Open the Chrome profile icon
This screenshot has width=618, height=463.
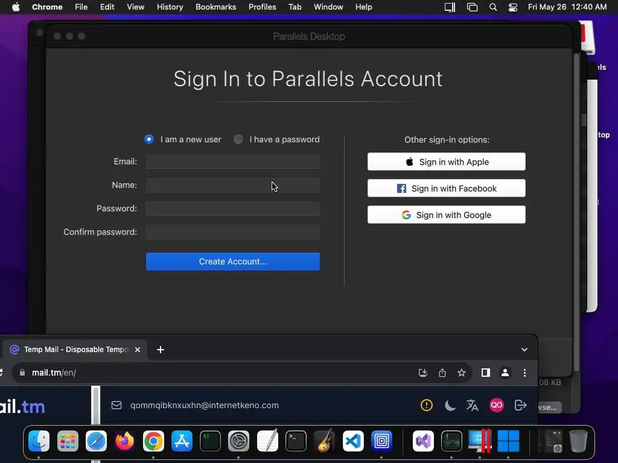coord(505,373)
